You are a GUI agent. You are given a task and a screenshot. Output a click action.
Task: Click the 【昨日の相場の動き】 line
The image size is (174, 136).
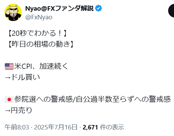click(x=41, y=44)
